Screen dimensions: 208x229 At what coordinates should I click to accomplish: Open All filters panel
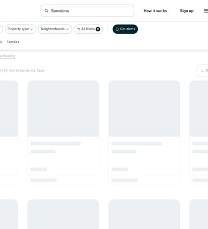tap(88, 29)
